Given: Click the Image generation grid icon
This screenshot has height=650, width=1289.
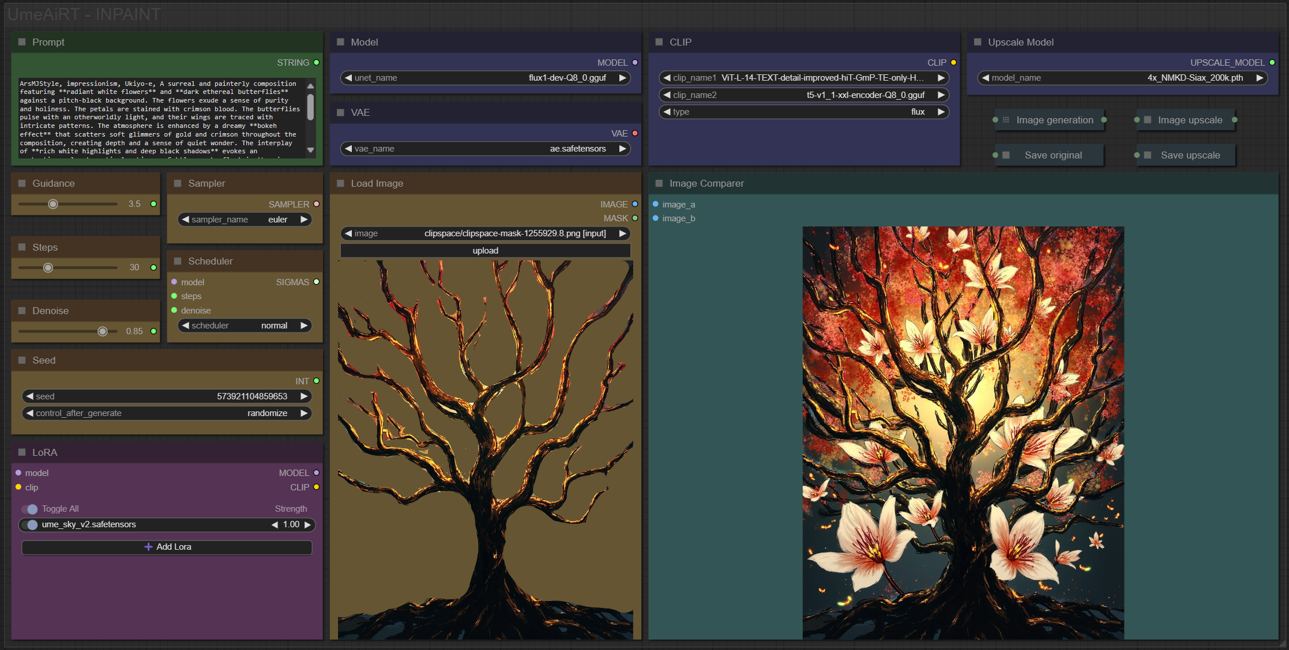Looking at the screenshot, I should pos(1006,120).
